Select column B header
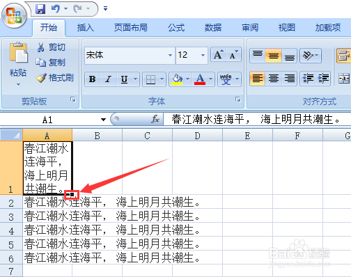The image size is (351, 277). (x=97, y=135)
